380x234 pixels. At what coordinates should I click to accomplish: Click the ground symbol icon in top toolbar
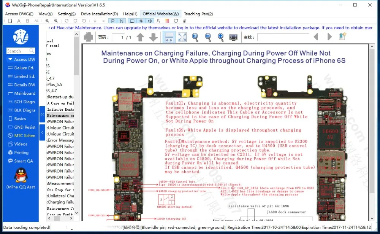(x=95, y=21)
